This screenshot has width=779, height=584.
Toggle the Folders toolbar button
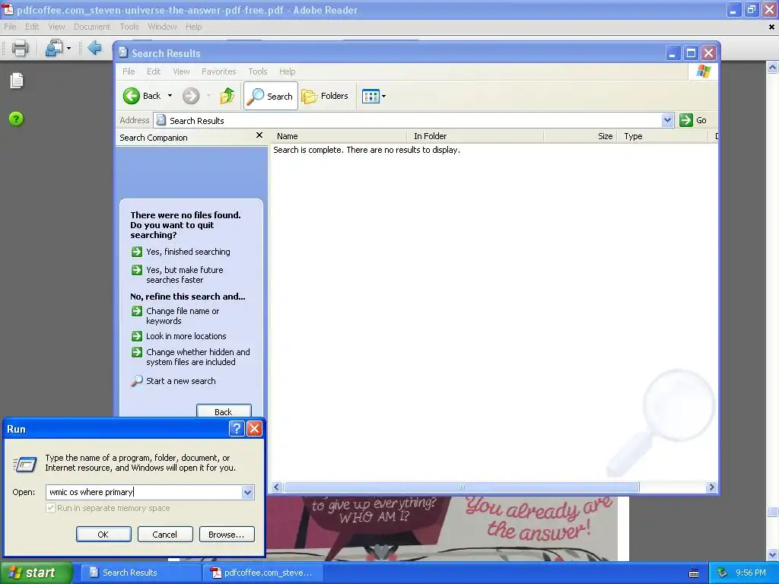click(x=325, y=96)
